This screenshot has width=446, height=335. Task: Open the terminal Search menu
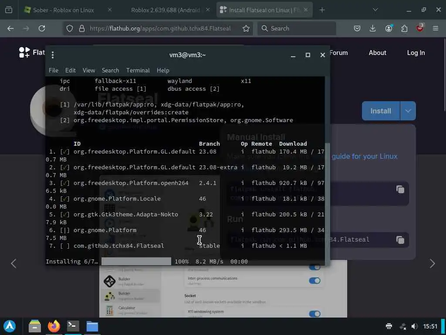pyautogui.click(x=110, y=70)
